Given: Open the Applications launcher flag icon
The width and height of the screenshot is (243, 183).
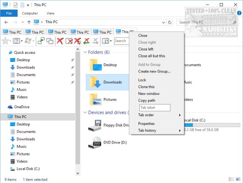Looking at the screenshot, I should point(28,41).
